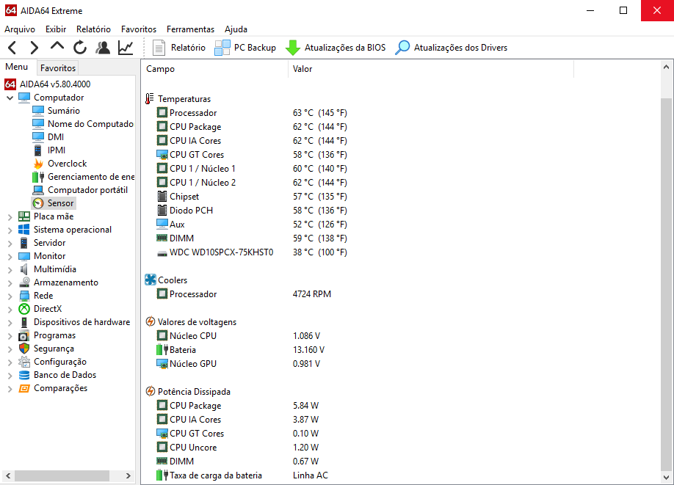
Task: Click the Programas icon in tree
Action: pyautogui.click(x=24, y=335)
